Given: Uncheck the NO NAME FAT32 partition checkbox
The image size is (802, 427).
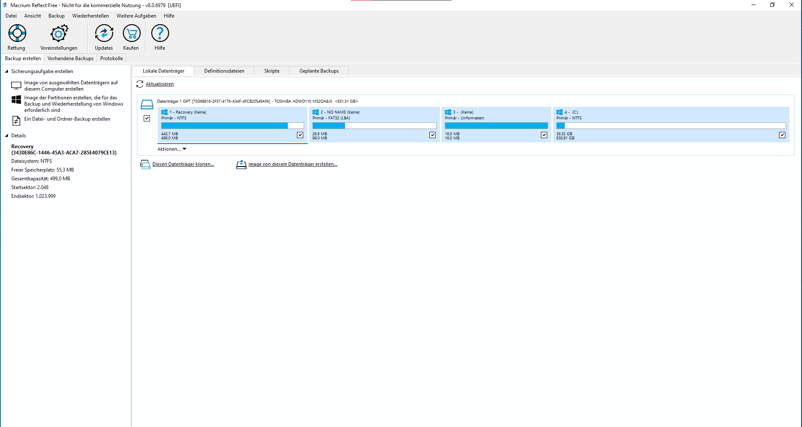Looking at the screenshot, I should [x=432, y=135].
